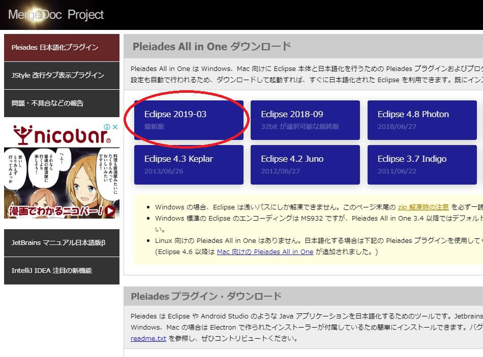
Task: Download Eclipse 2019-03 latest version
Action: (189, 120)
